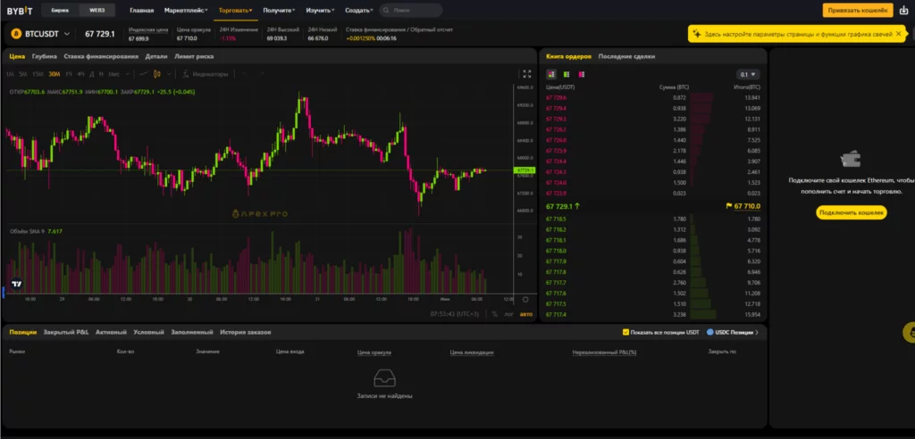Open the Создать dropdown menu
915x439 pixels.
359,11
